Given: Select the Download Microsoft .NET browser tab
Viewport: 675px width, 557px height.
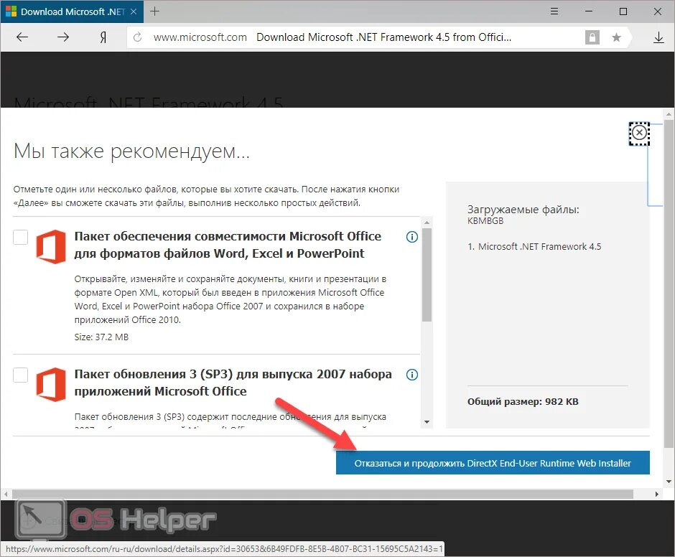Looking at the screenshot, I should [72, 11].
